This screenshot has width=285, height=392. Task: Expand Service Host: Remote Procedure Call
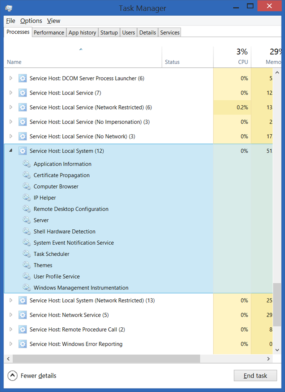point(11,329)
